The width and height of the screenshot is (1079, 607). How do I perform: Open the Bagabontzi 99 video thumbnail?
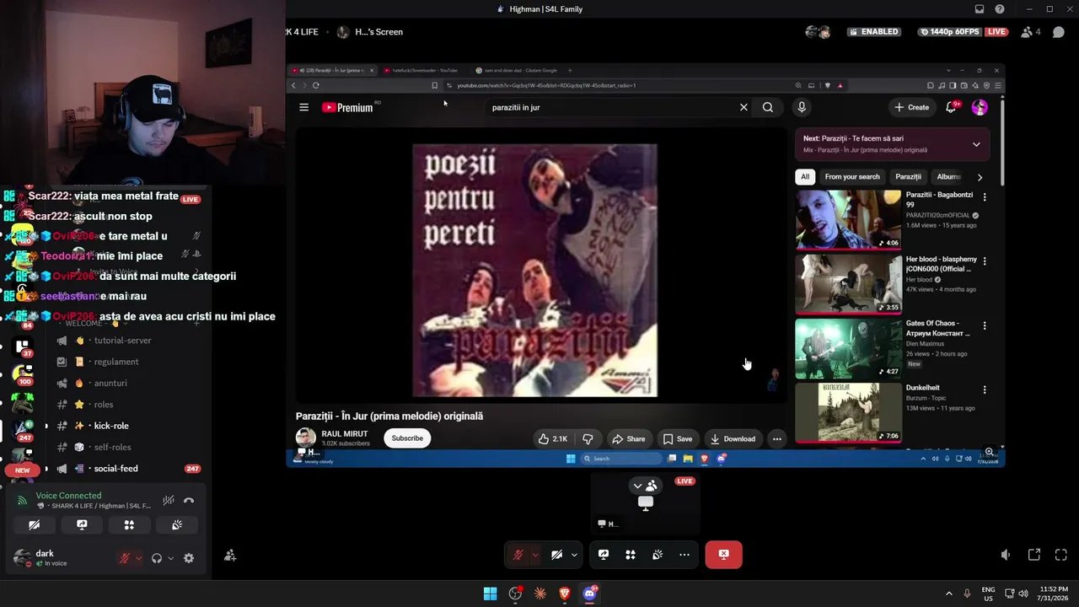pyautogui.click(x=848, y=219)
